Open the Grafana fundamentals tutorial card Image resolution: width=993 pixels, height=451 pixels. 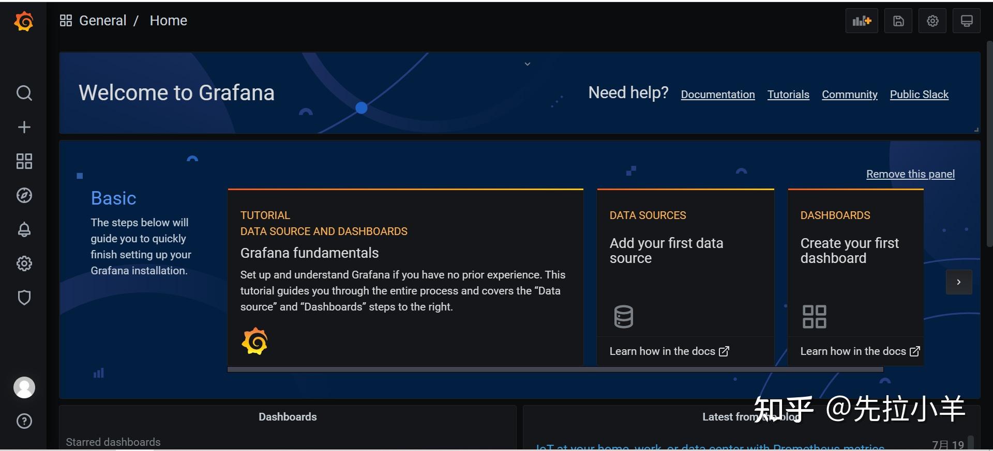click(x=405, y=277)
